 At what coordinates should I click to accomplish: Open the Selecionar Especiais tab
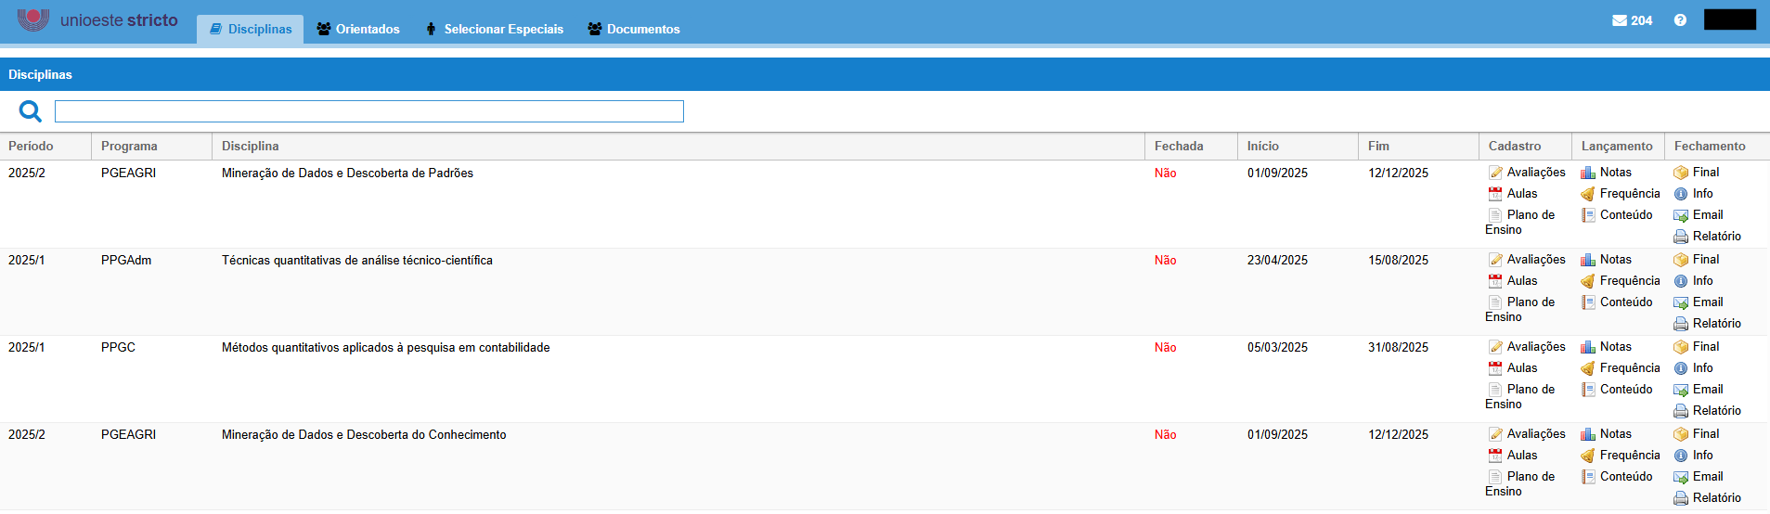click(495, 30)
